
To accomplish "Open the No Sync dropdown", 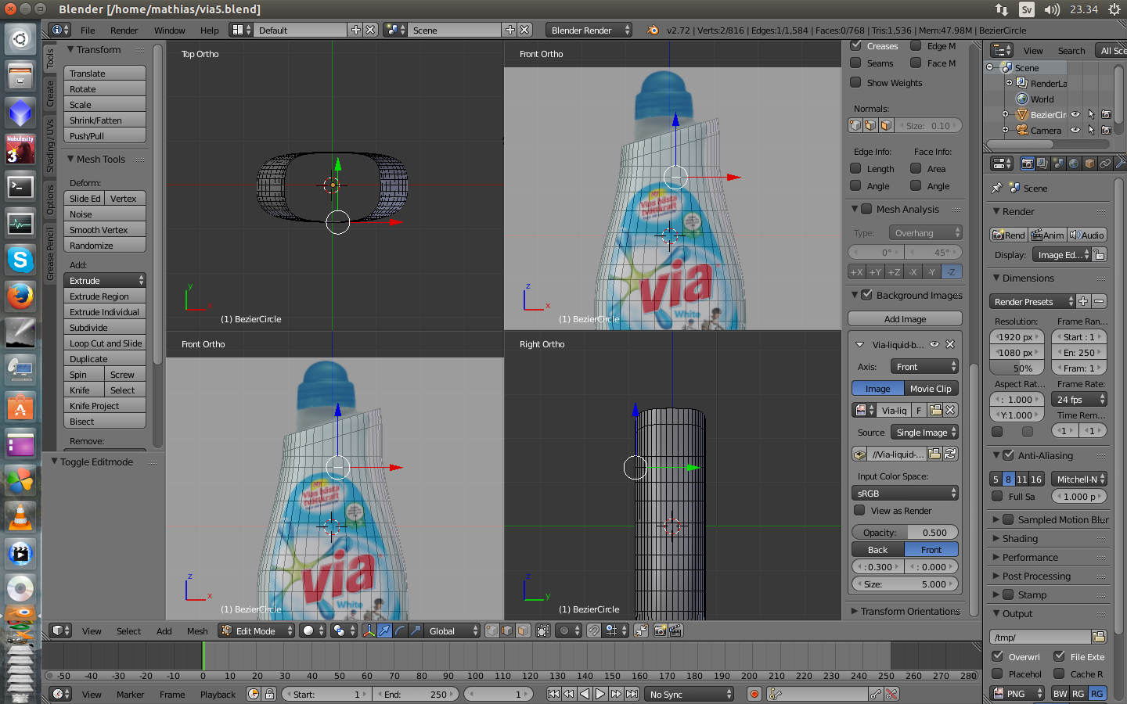I will pos(690,694).
